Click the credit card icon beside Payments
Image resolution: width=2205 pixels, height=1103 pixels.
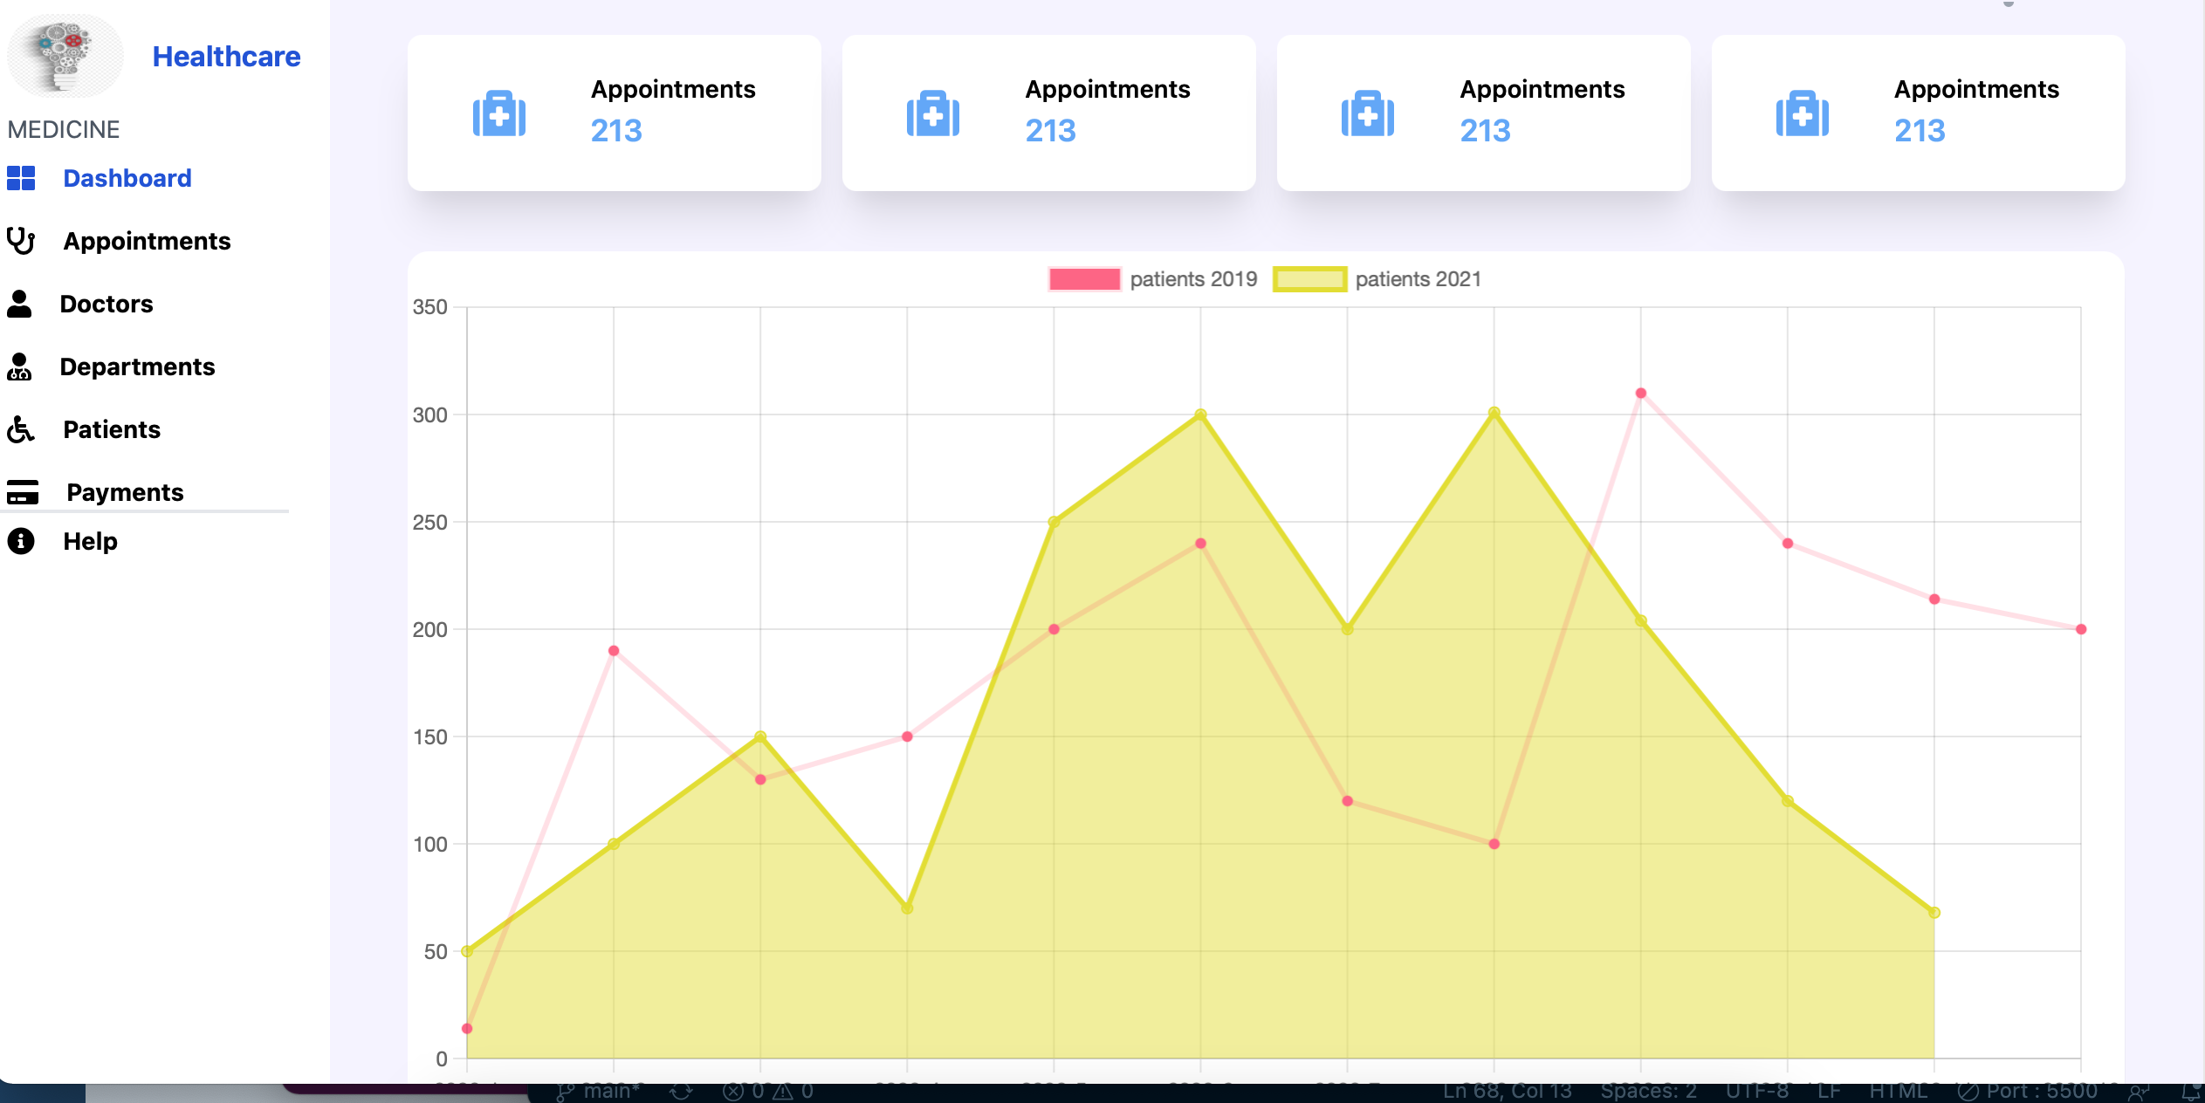23,492
